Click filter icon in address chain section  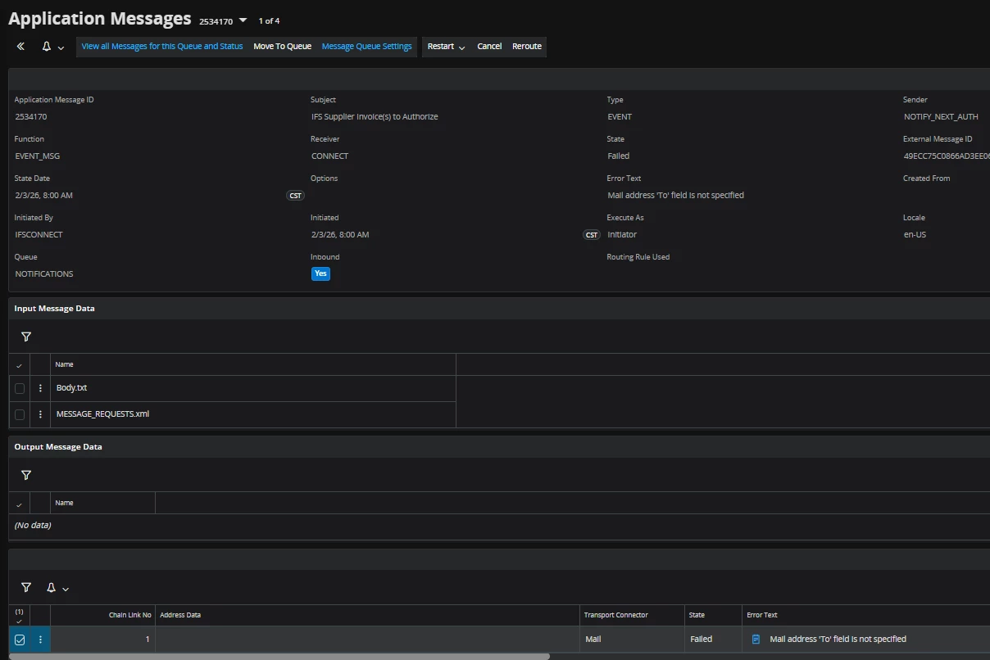(26, 587)
